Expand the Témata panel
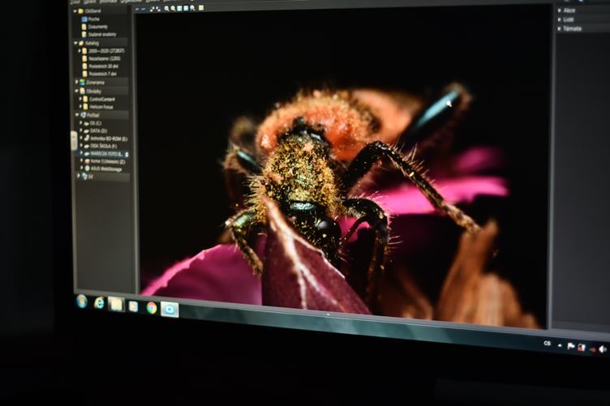This screenshot has height=406, width=610. click(560, 28)
